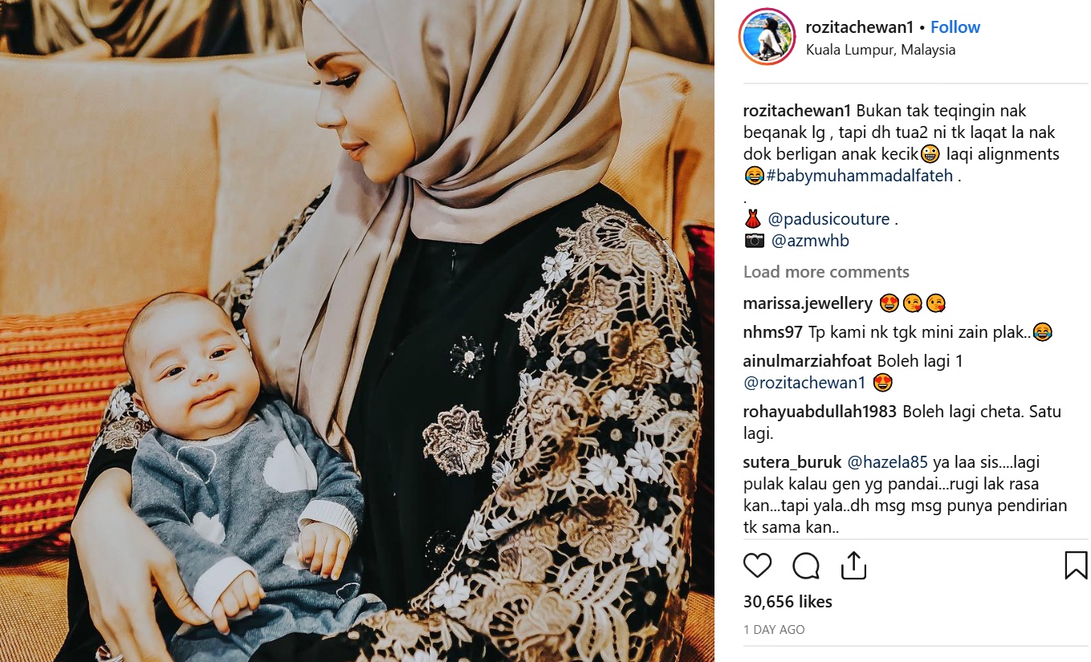
Task: Open ainulmarziahfoat commenter profile
Action: [808, 361]
